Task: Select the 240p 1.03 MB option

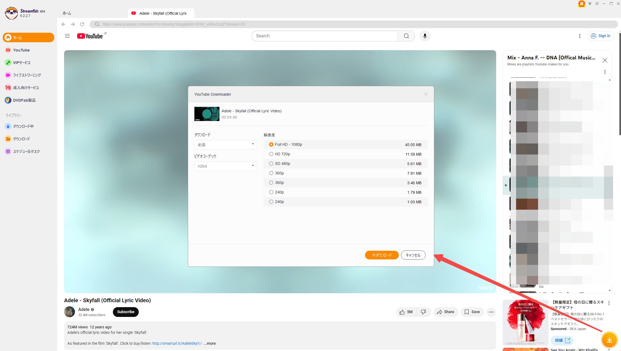Action: pyautogui.click(x=345, y=202)
